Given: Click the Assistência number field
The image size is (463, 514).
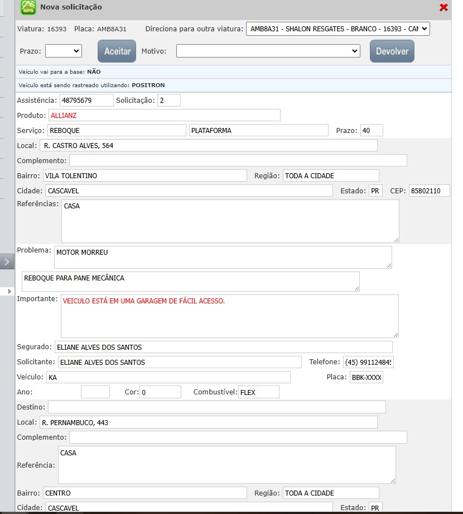Looking at the screenshot, I should (86, 101).
